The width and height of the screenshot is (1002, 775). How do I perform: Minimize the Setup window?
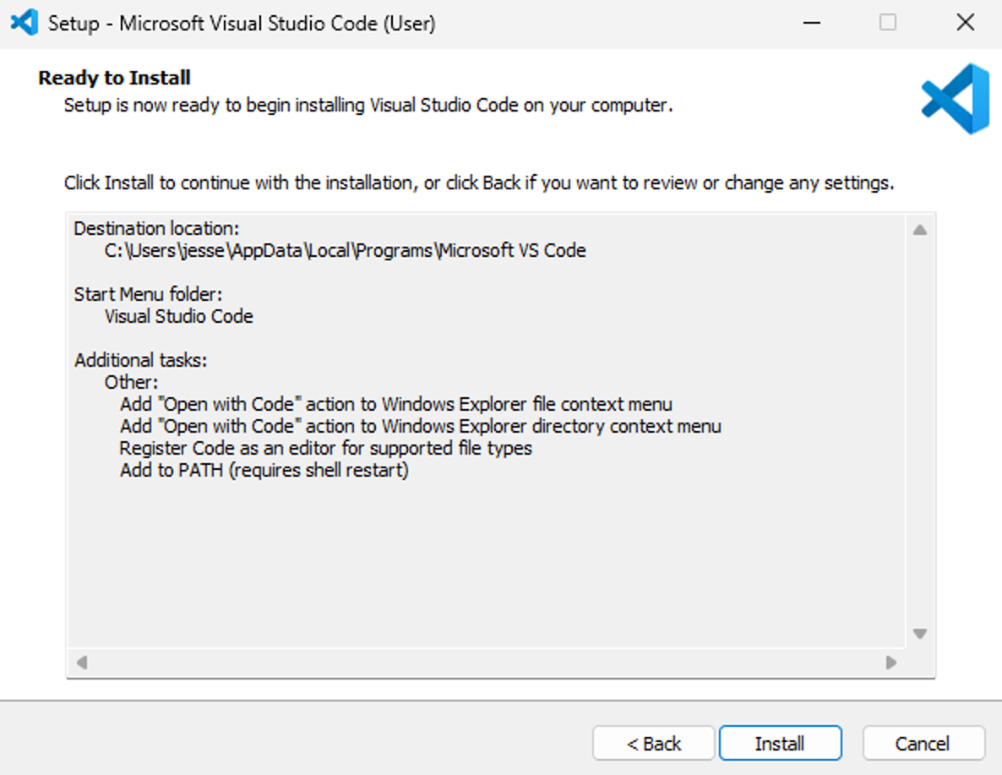click(x=812, y=23)
